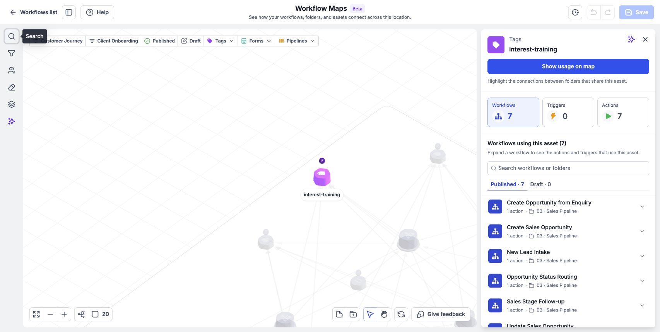Select the Triggers 0 stat card
This screenshot has width=660, height=332.
[x=568, y=112]
